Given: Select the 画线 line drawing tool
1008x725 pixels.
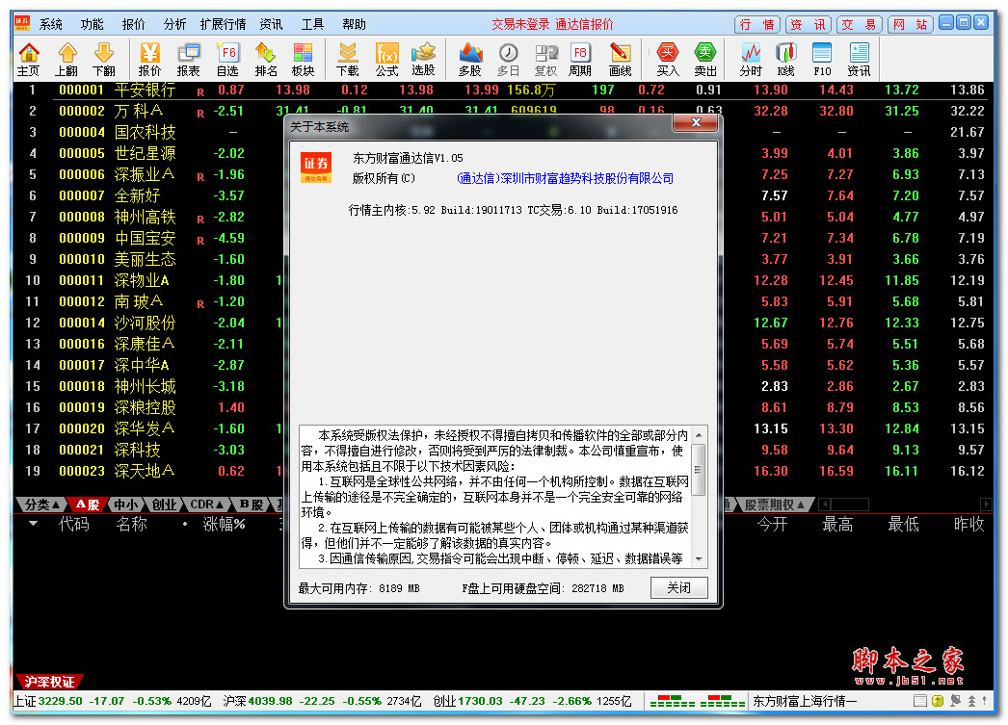Looking at the screenshot, I should [620, 59].
